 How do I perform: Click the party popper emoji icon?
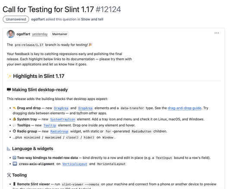91,45
